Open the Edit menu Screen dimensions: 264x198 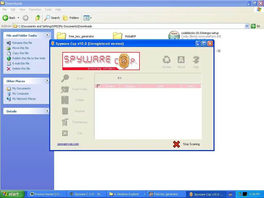13,10
